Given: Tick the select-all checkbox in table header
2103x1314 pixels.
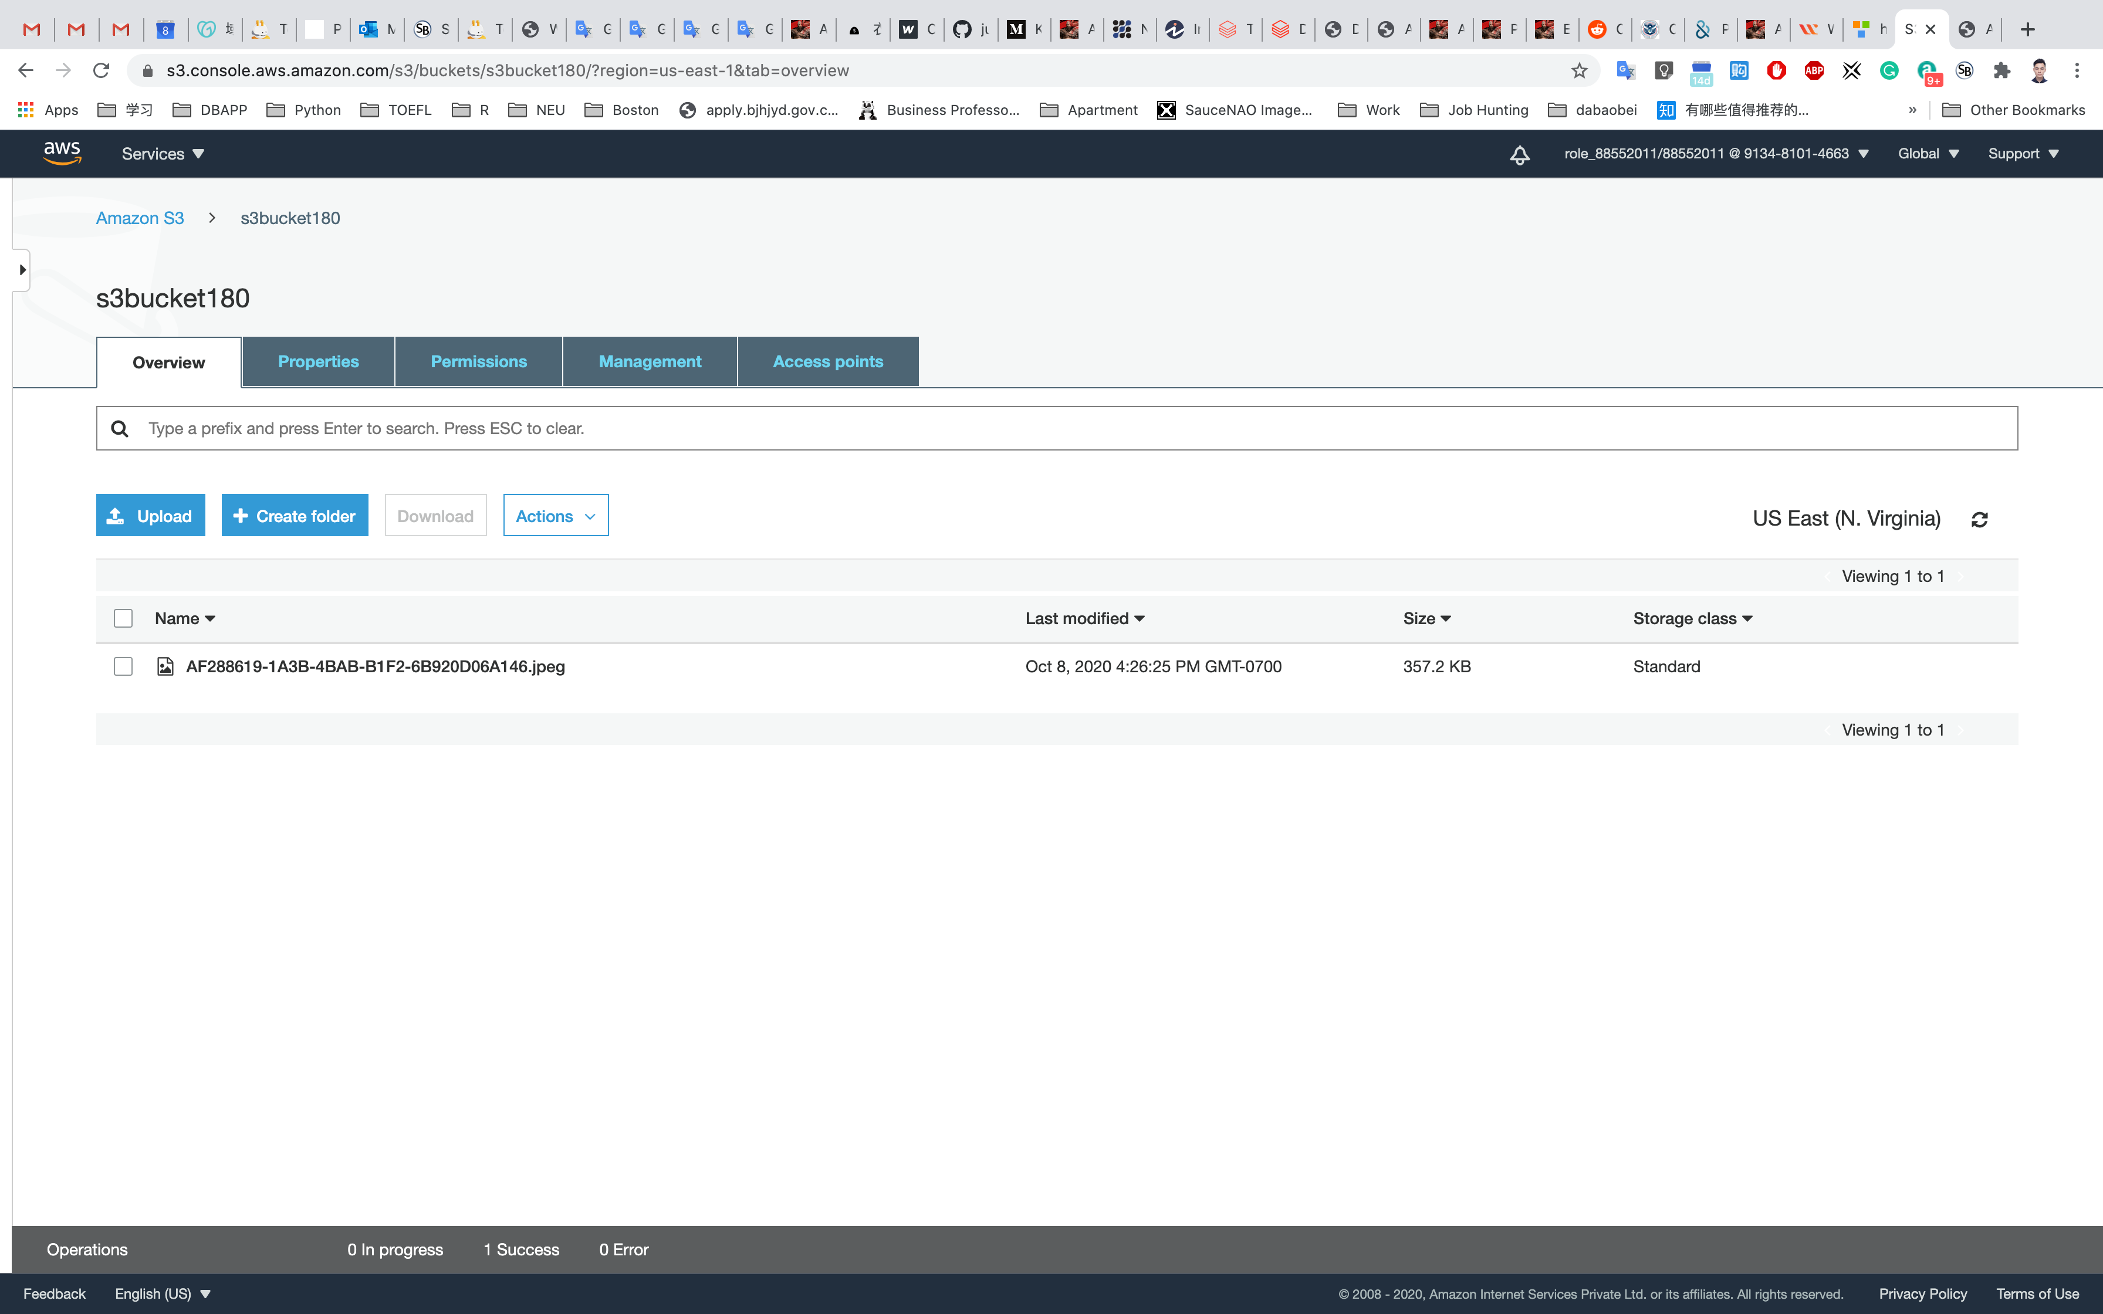Looking at the screenshot, I should [123, 618].
